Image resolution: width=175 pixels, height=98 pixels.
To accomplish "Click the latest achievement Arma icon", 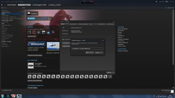I will tap(31, 66).
